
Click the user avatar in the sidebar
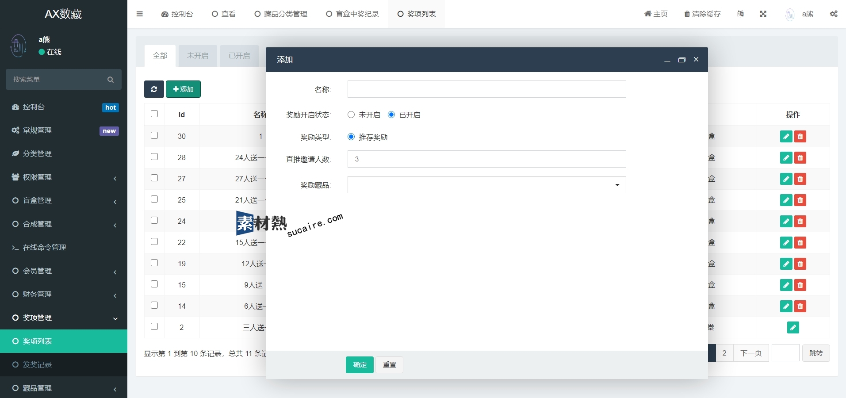[x=19, y=46]
